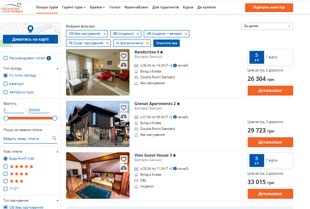Compare Banderitsa 4 using the scales icon
The image size is (310, 209).
point(124,65)
